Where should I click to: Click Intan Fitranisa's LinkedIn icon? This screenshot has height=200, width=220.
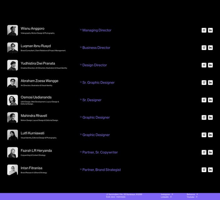[210, 170]
